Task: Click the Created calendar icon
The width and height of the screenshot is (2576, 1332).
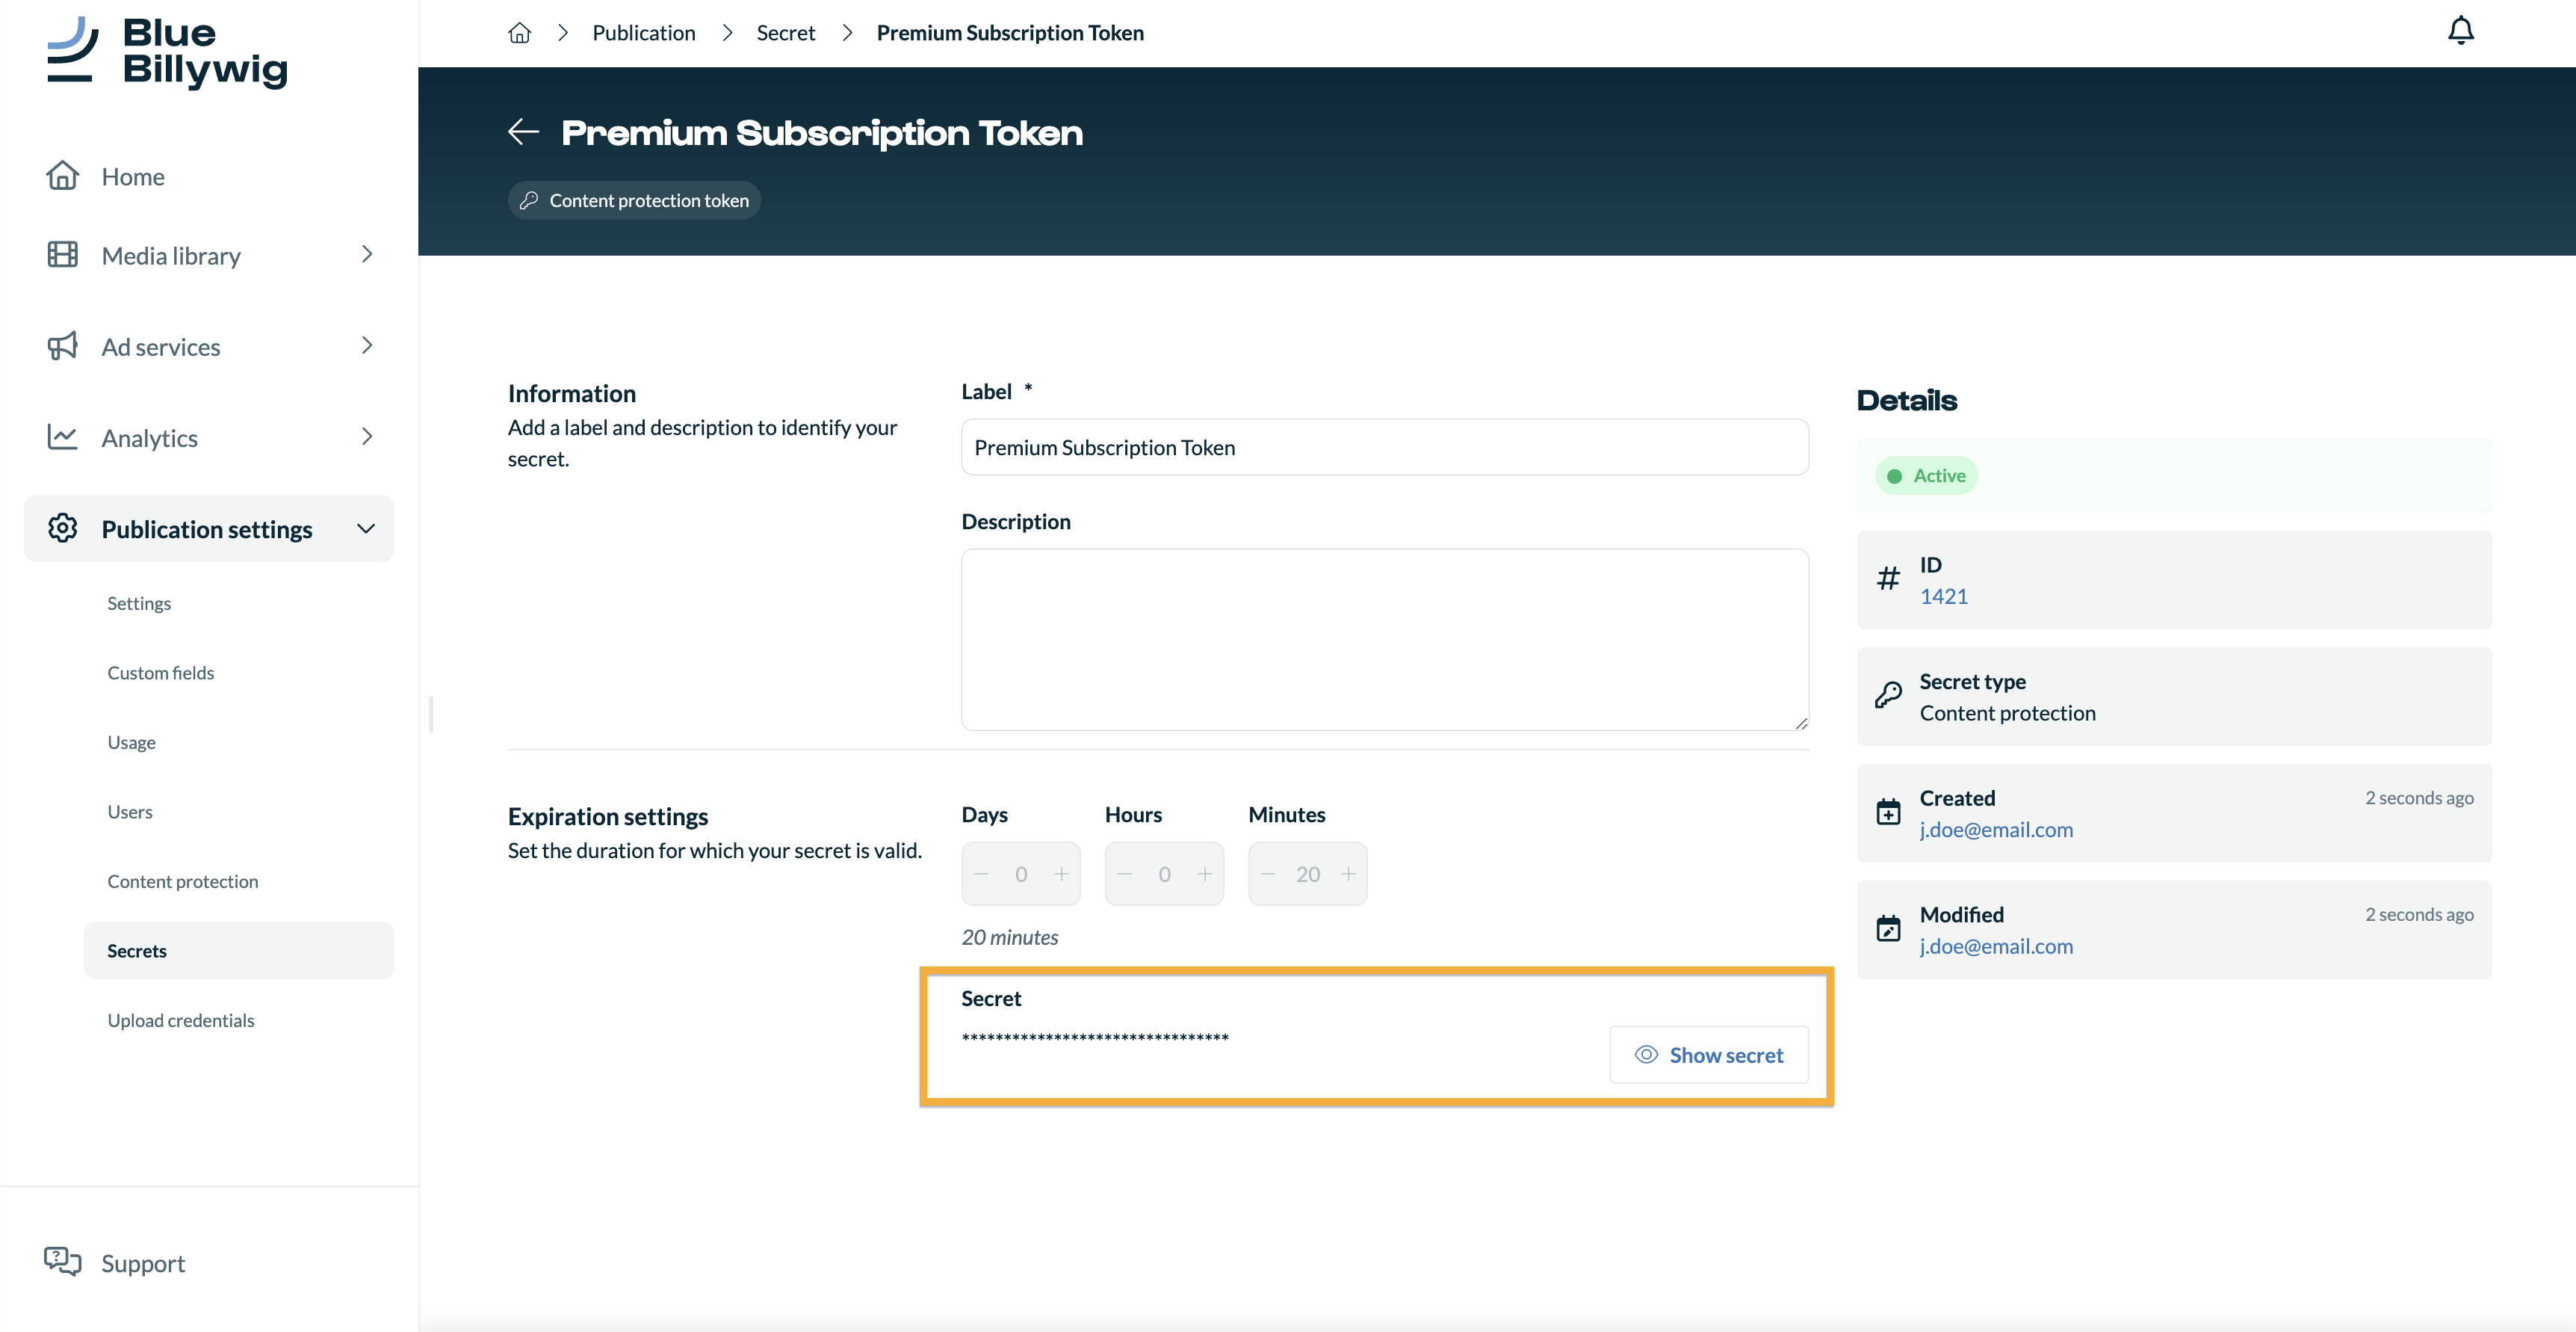Action: [x=1888, y=812]
